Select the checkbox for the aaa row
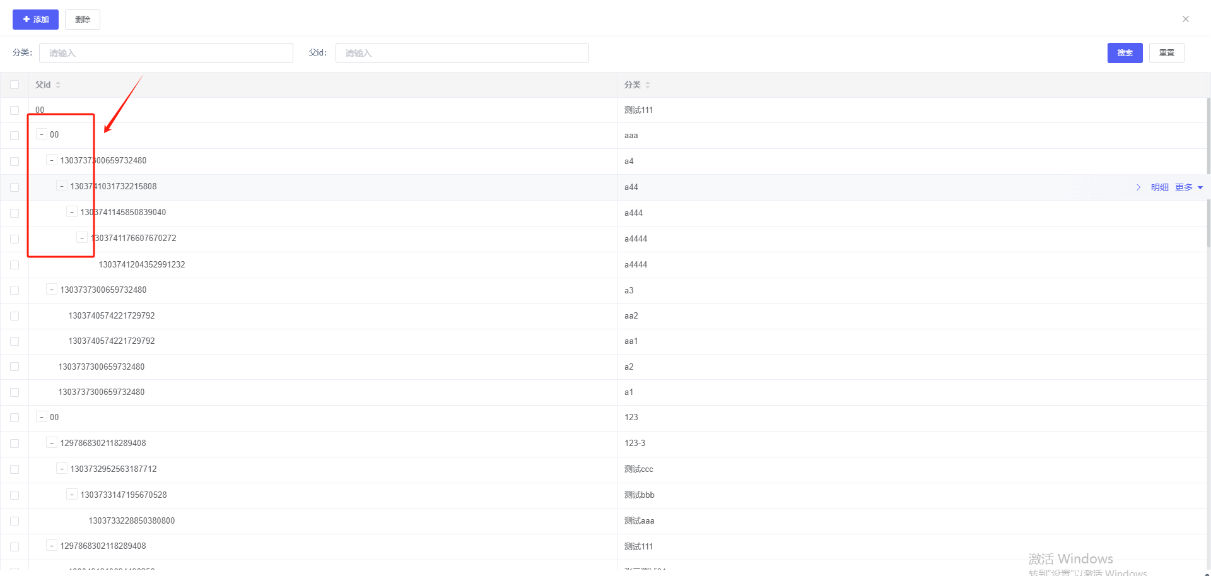The image size is (1211, 576). [x=15, y=136]
